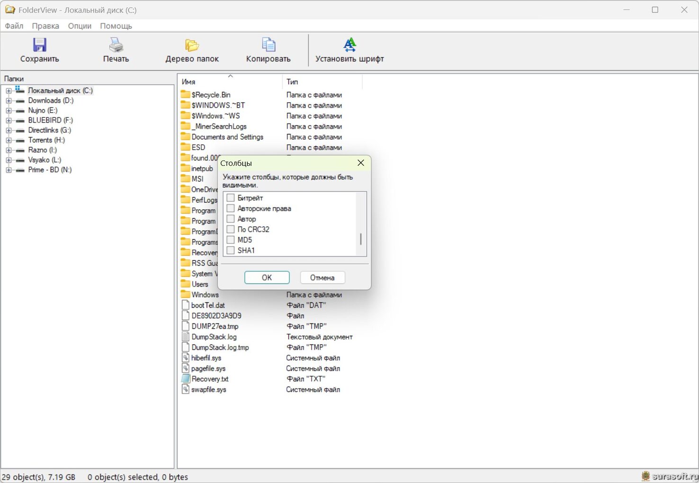Select the Recovery.txt file icon
The image size is (699, 483).
[x=186, y=379]
